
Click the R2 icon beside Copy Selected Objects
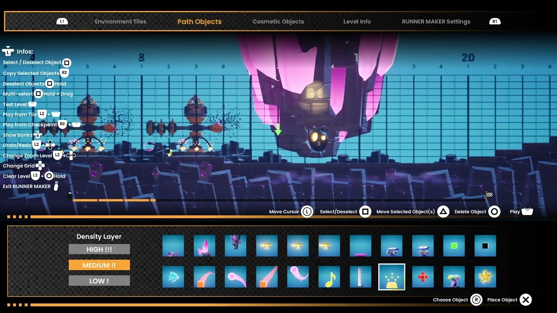(64, 73)
